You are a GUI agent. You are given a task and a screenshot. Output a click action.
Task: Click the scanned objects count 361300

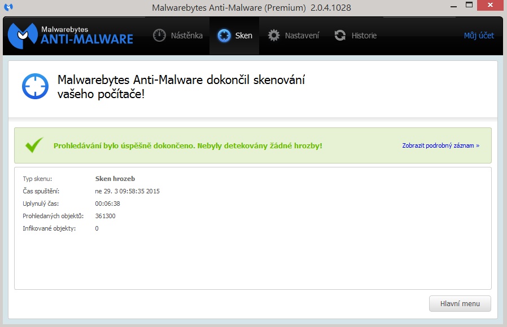[x=105, y=216]
